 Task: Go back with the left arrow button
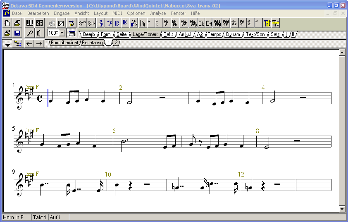pyautogui.click(x=29, y=44)
